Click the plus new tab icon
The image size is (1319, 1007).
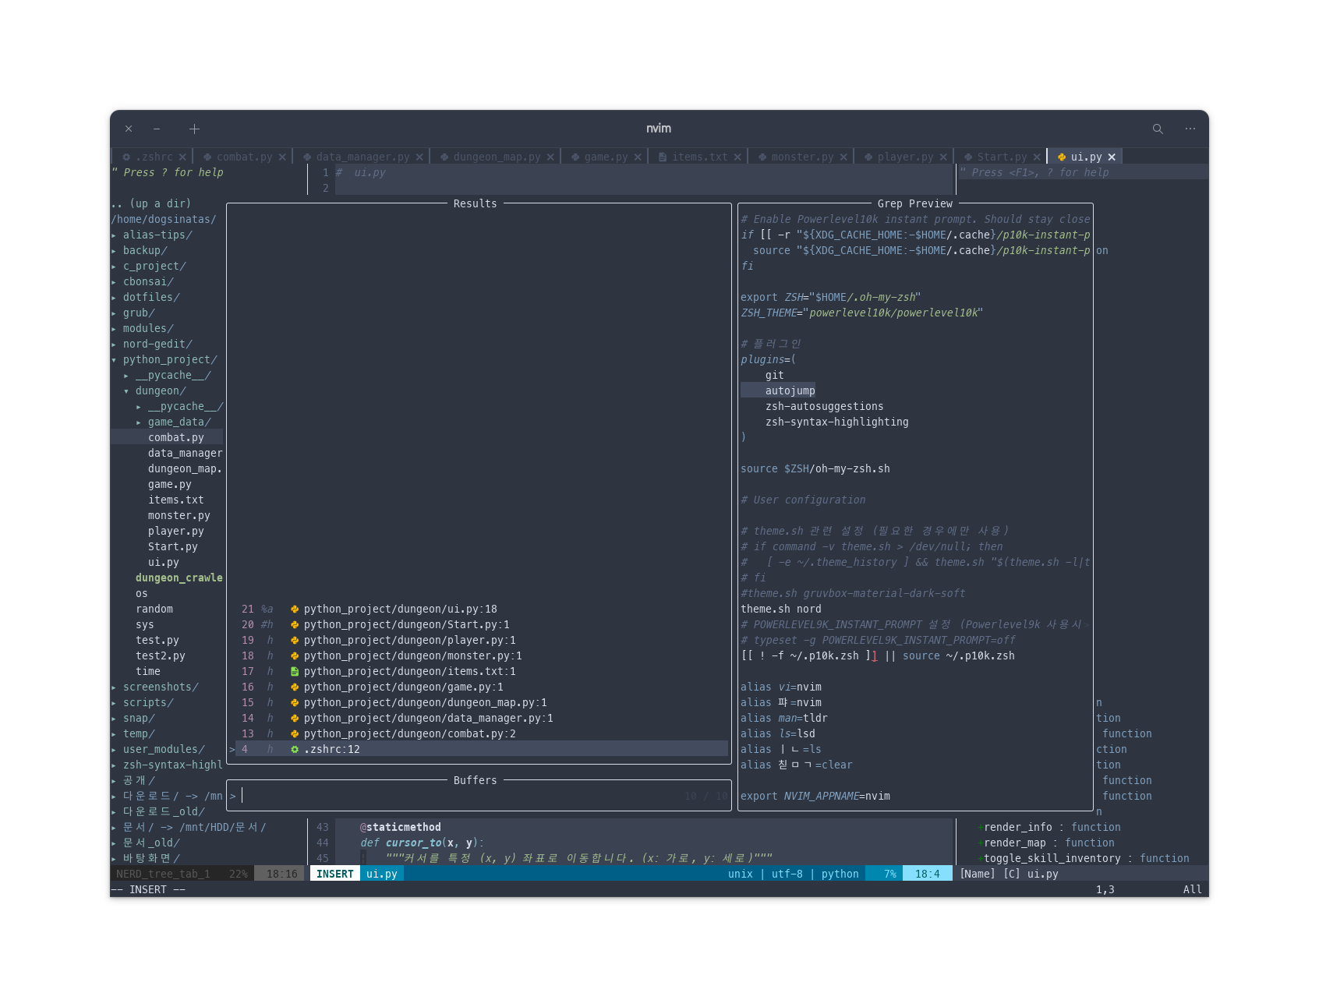(194, 129)
